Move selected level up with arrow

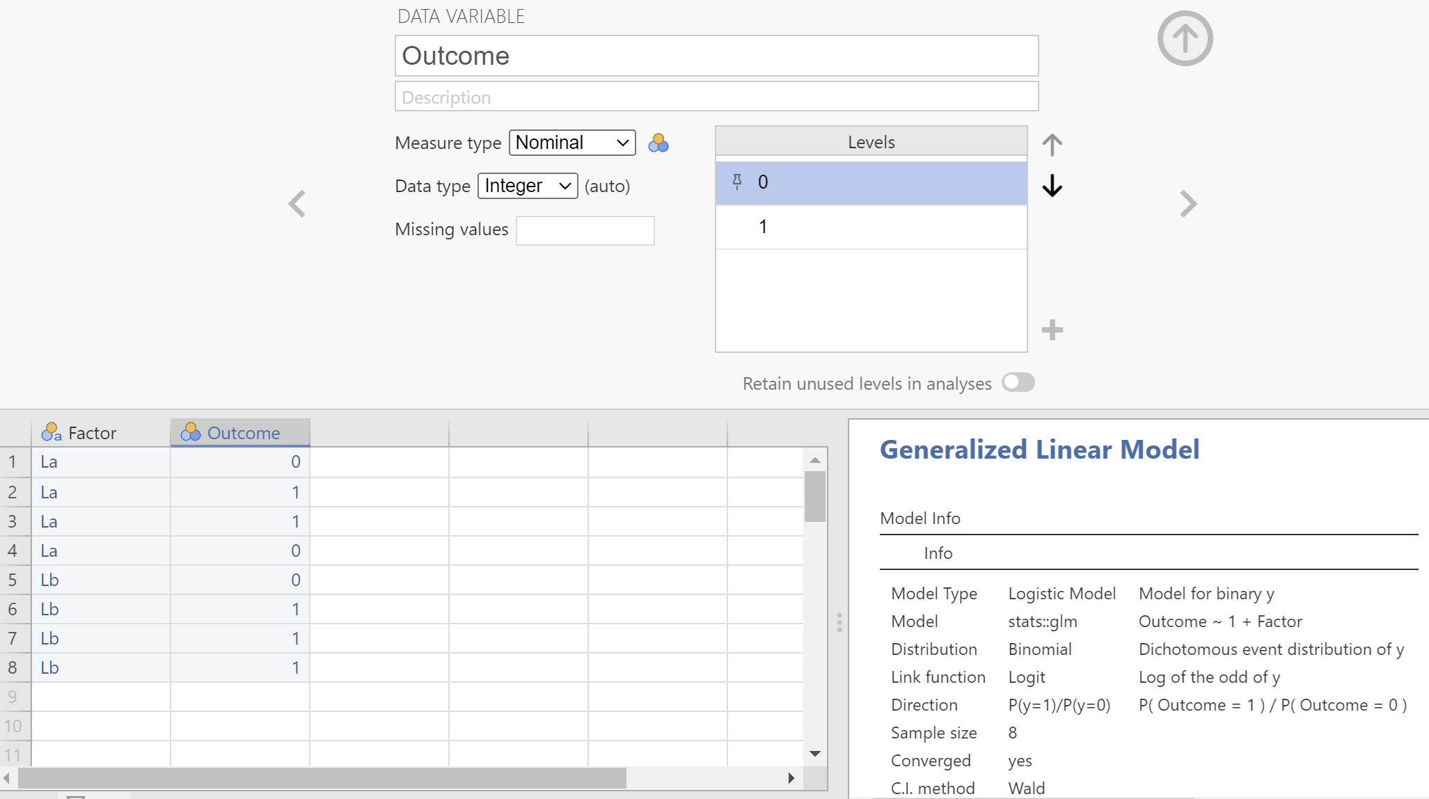[x=1052, y=145]
